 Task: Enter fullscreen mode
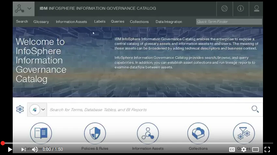[267, 149]
